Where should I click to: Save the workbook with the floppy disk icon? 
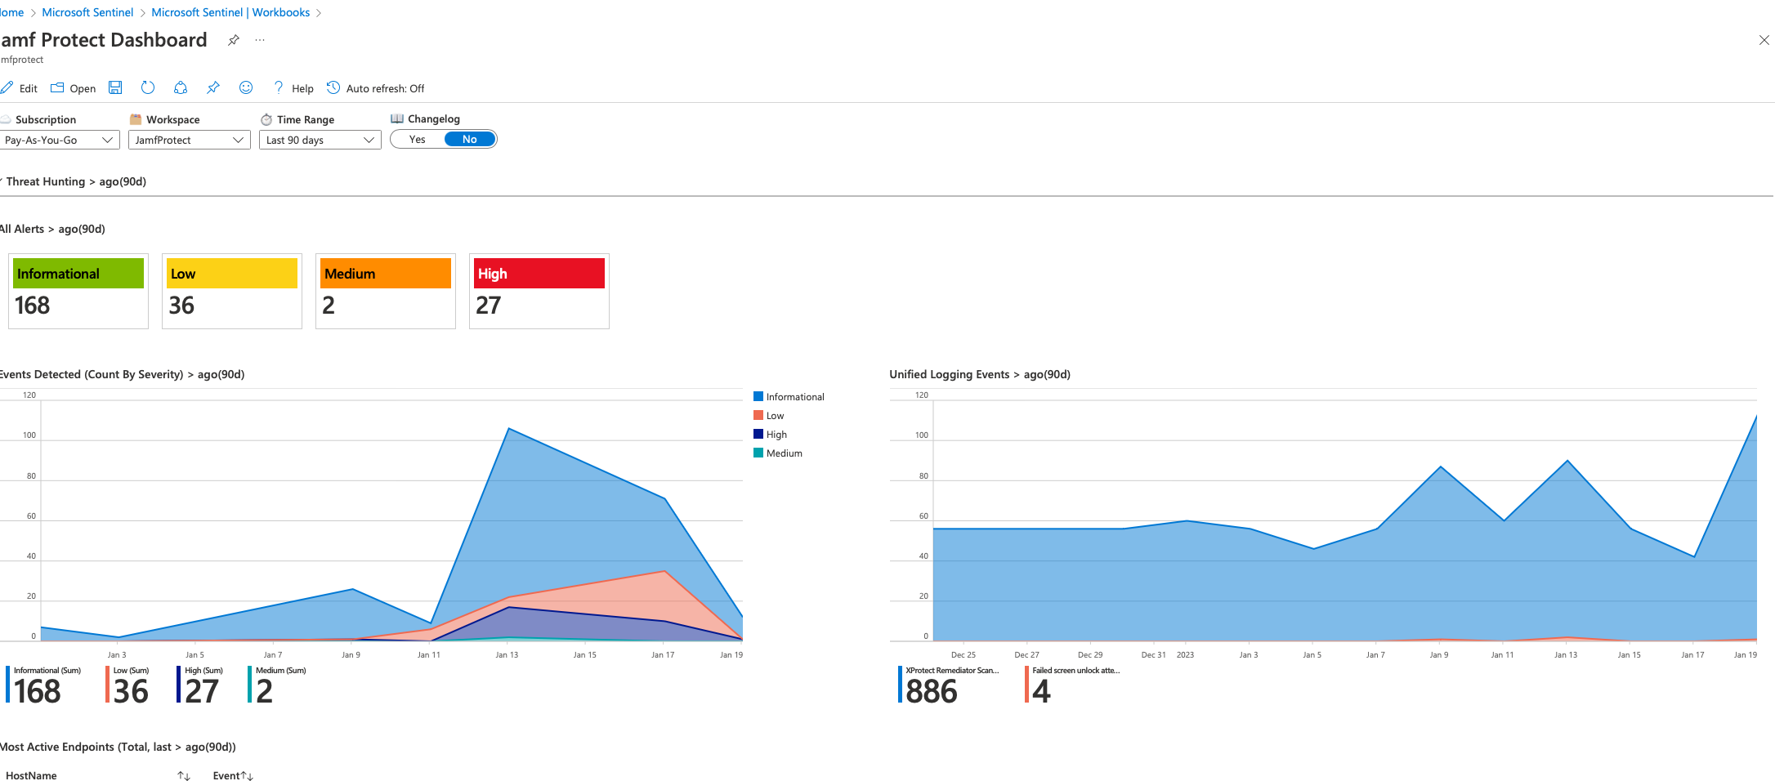(x=115, y=87)
